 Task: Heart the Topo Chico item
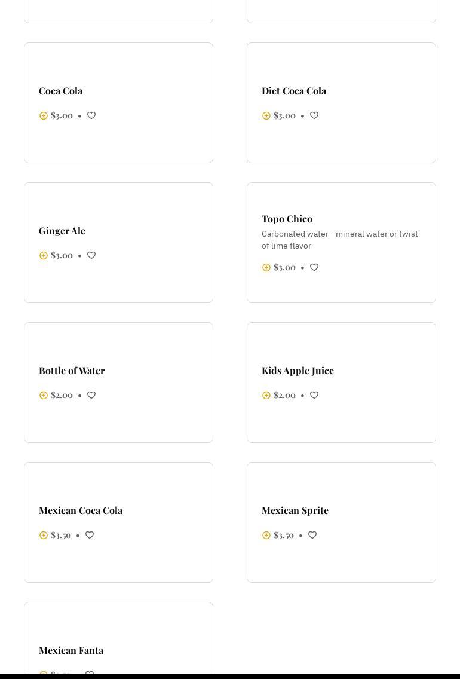pyautogui.click(x=314, y=267)
